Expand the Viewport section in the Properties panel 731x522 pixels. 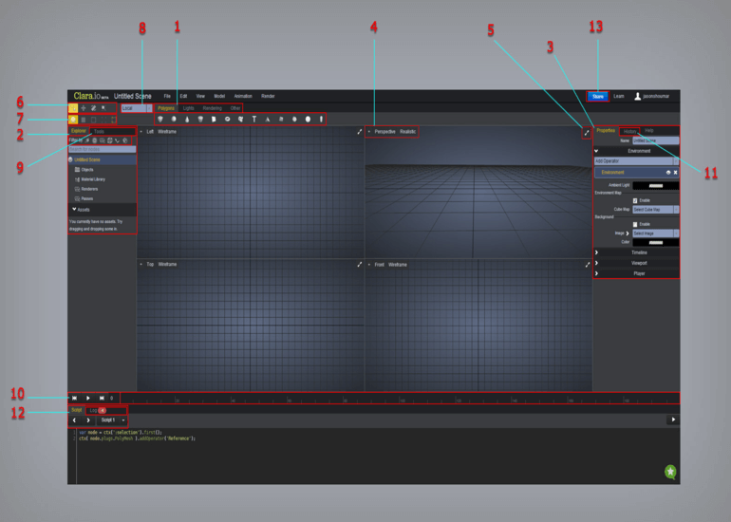(x=636, y=263)
